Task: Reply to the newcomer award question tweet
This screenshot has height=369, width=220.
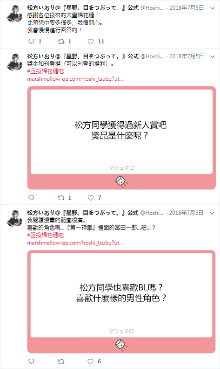Action: 32,198
